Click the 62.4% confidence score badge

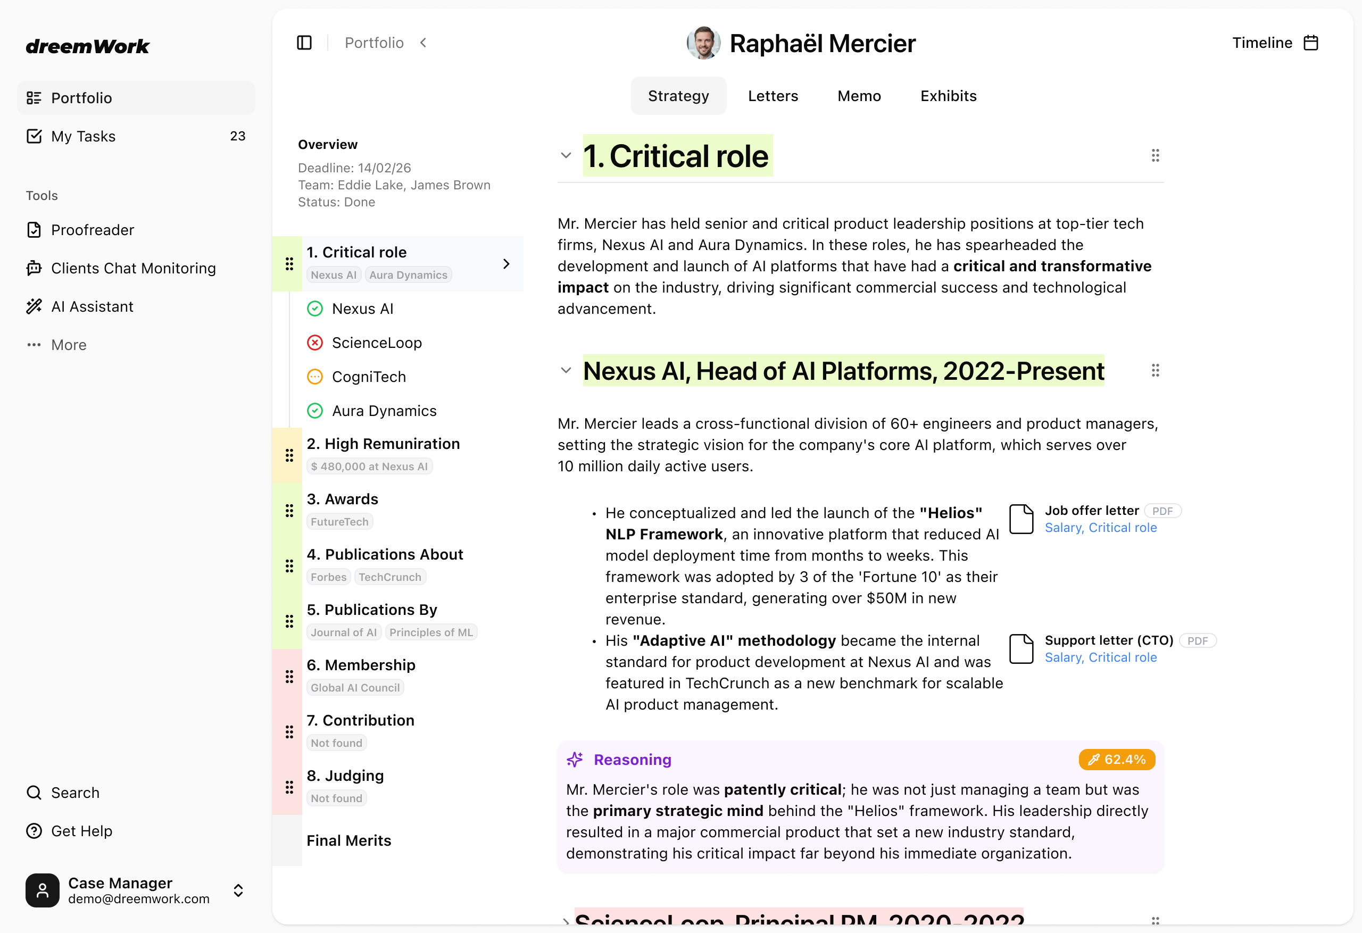click(1117, 760)
